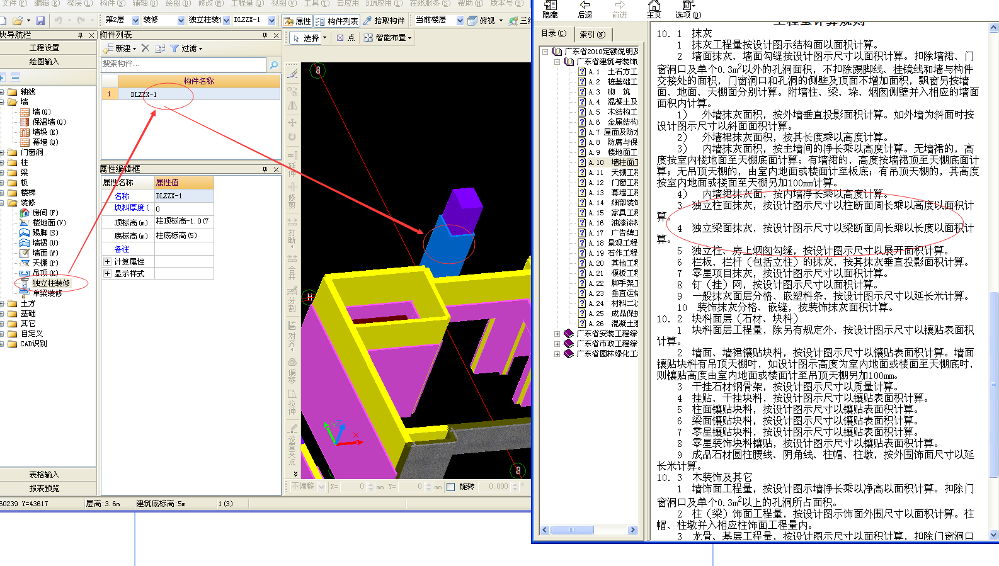Open the 不偏移 offset mode dropdown
The height and width of the screenshot is (566, 999).
click(x=322, y=487)
